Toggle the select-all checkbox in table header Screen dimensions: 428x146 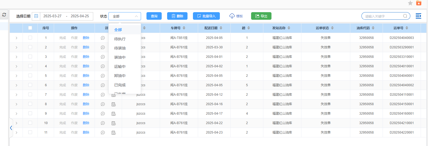(x=30, y=28)
